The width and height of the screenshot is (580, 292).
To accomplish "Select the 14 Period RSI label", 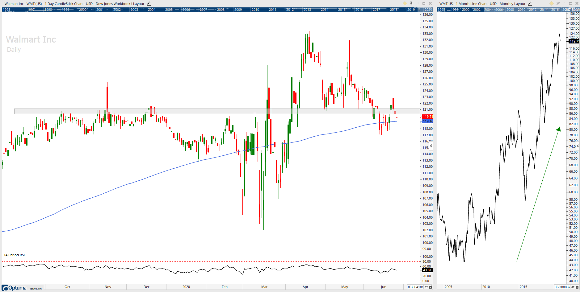I will point(14,255).
